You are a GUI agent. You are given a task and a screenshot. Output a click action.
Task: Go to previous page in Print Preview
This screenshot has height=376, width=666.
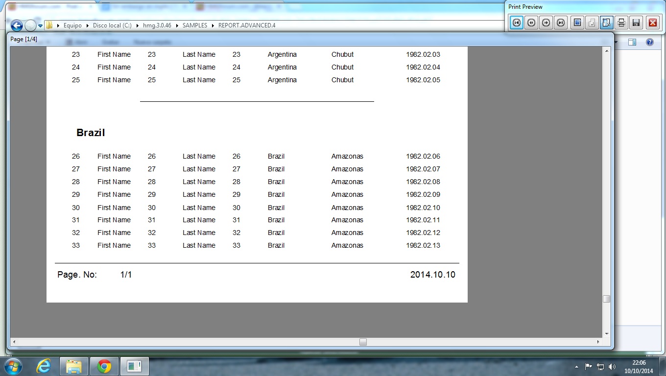531,23
